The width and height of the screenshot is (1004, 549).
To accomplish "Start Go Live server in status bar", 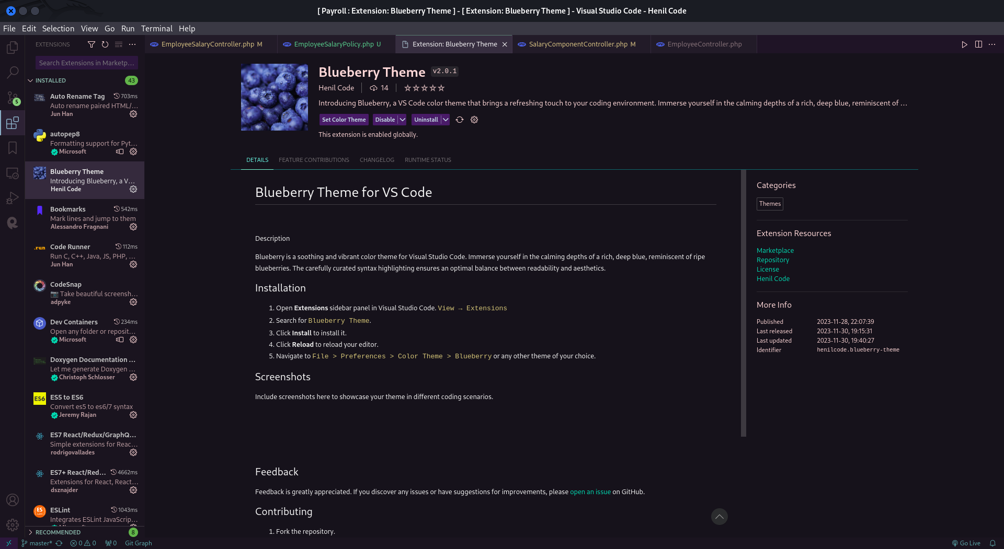I will pos(966,543).
